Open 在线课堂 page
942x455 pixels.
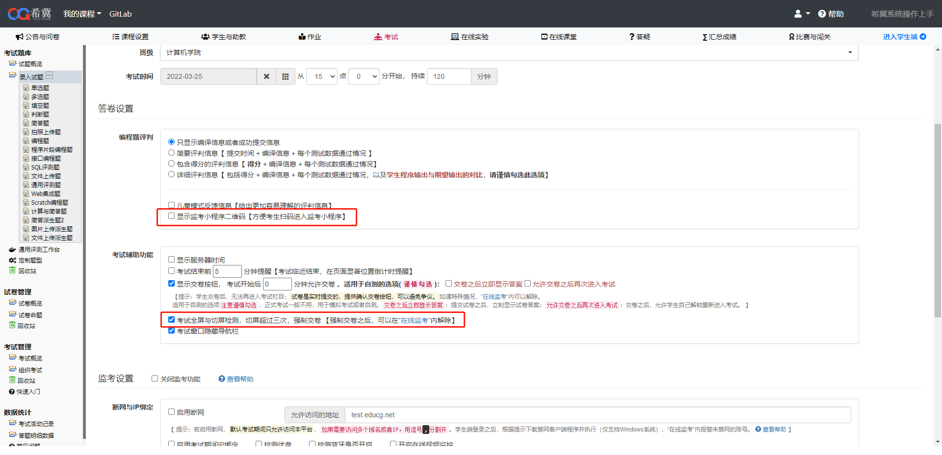[x=559, y=37]
